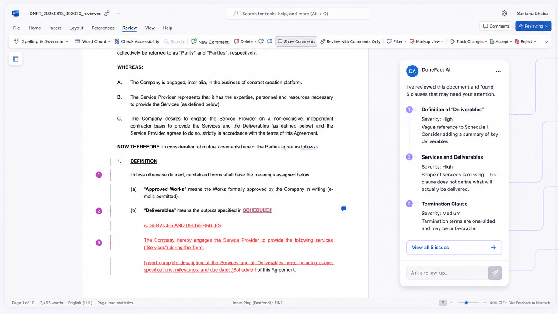This screenshot has width=558, height=314.
Task: Select issue 'Termination Clause'
Action: (x=444, y=204)
